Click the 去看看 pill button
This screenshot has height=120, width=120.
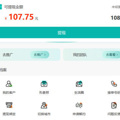click(x=111, y=55)
